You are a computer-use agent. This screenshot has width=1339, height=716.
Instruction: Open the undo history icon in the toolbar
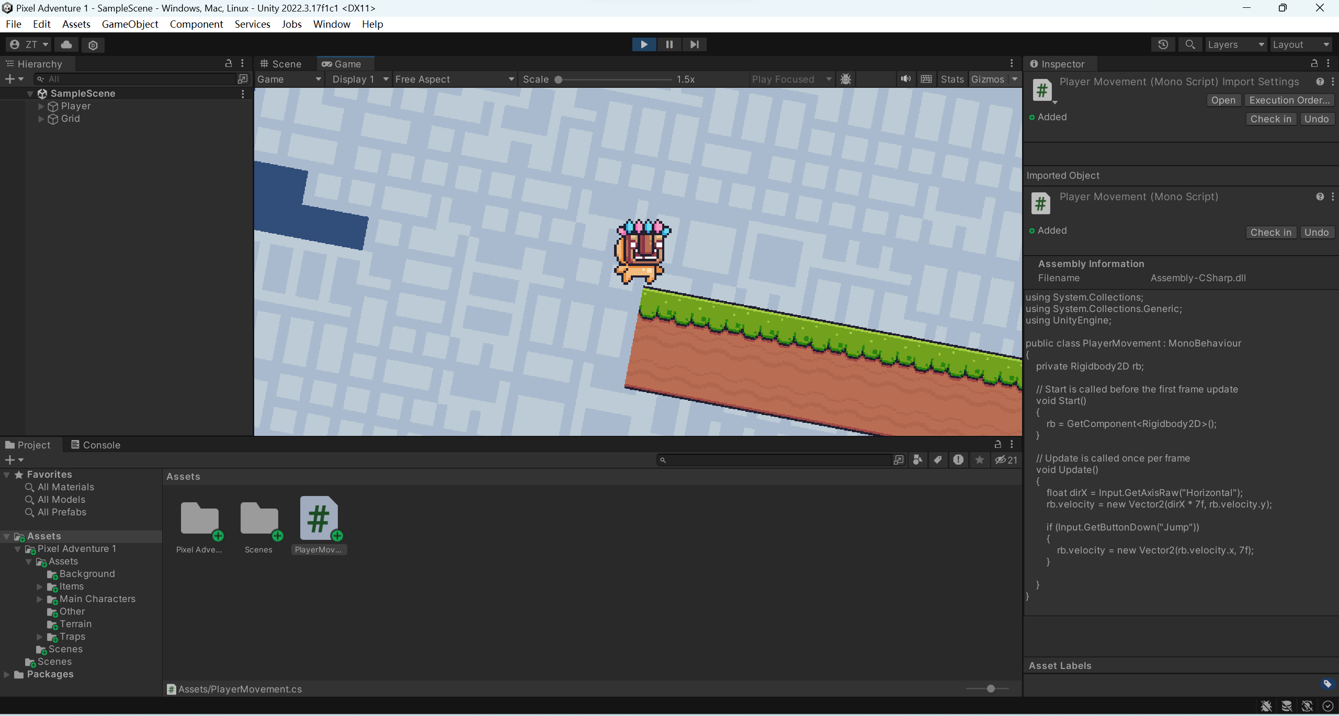pyautogui.click(x=1162, y=44)
